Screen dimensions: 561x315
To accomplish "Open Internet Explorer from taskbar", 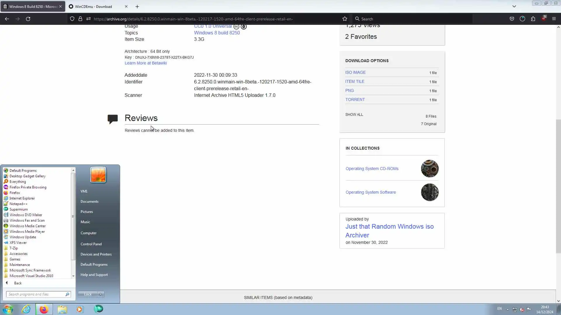I will (x=26, y=309).
